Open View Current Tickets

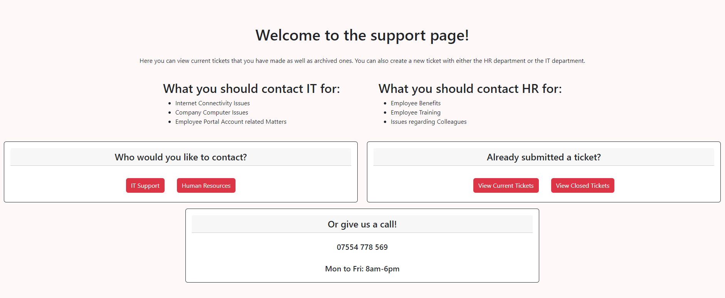pyautogui.click(x=506, y=185)
